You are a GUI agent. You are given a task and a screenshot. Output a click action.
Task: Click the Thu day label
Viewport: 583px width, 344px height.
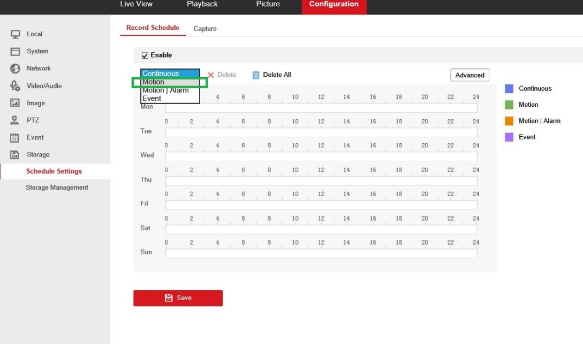click(x=146, y=179)
